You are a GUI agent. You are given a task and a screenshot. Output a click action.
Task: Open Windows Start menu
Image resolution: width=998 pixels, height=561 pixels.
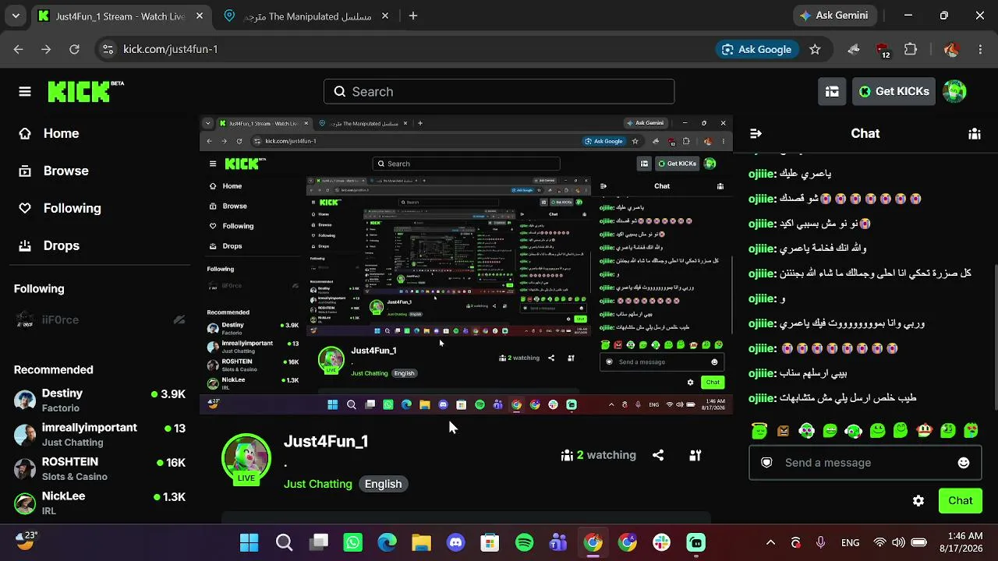tap(249, 542)
